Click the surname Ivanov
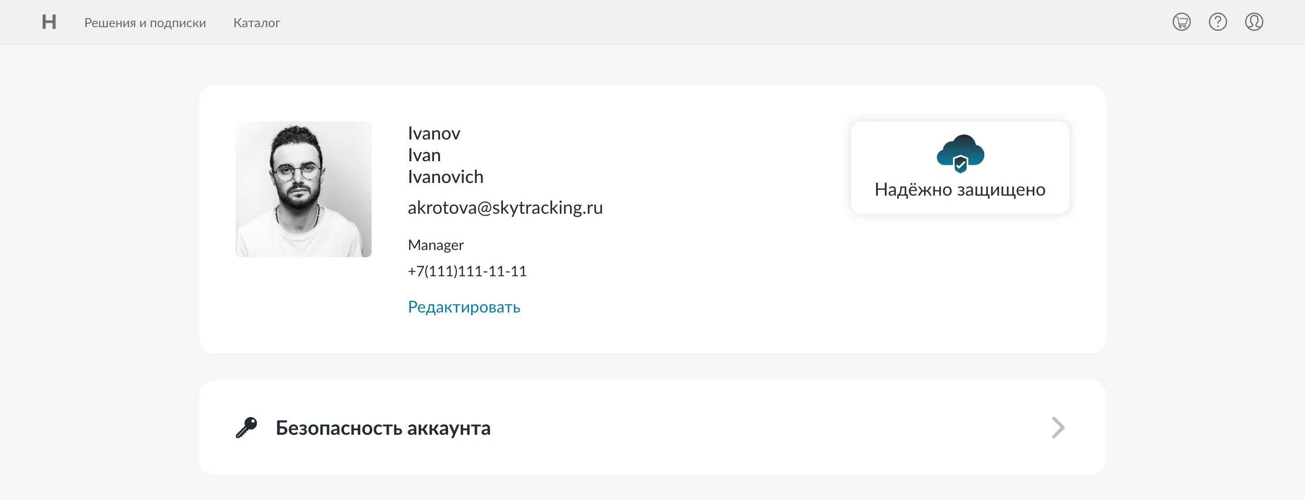The width and height of the screenshot is (1305, 500). point(434,133)
